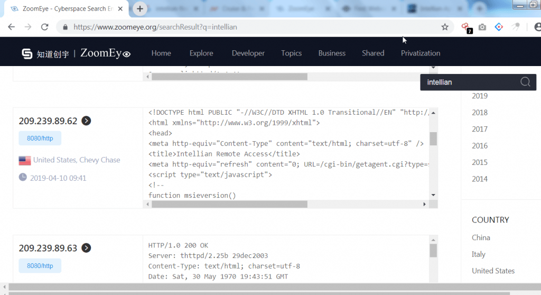Open IP link 209.239.89.63
The image size is (541, 295).
click(48, 248)
